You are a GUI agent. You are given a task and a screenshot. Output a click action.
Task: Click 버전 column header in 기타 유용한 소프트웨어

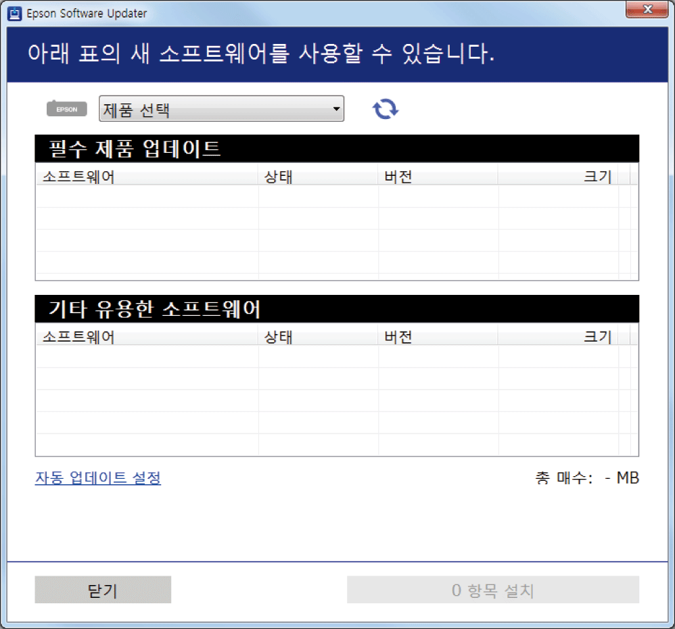coord(438,337)
